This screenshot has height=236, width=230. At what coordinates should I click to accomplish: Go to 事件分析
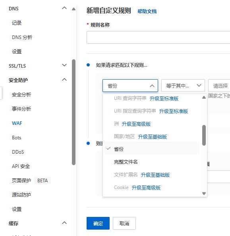click(x=21, y=109)
